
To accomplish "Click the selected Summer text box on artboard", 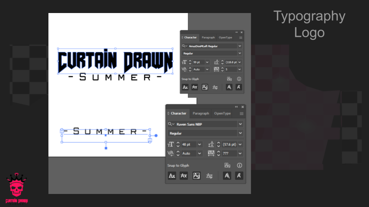I will coord(106,136).
